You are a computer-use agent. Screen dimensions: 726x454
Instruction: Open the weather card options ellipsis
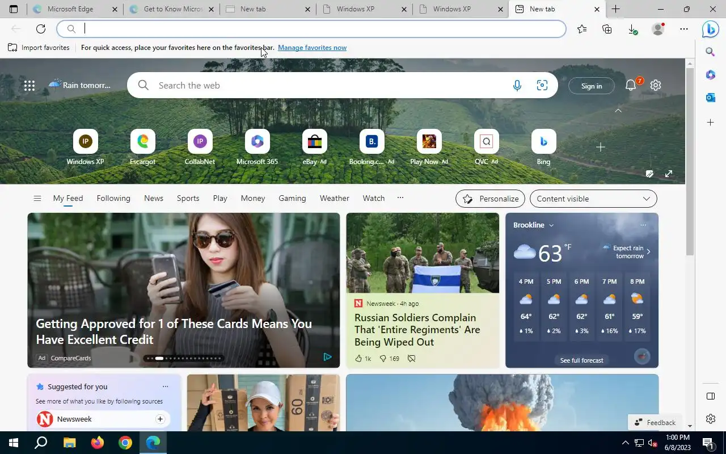tap(643, 225)
